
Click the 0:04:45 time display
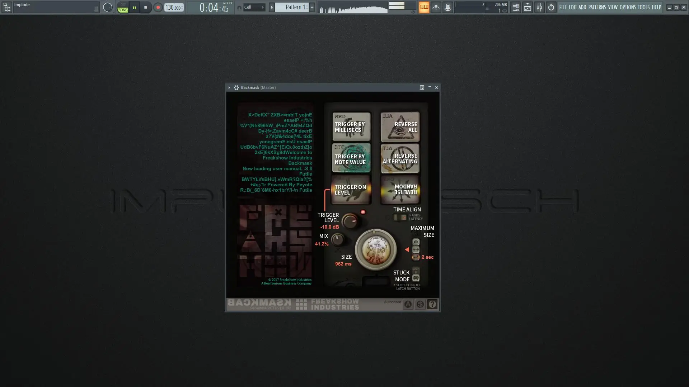214,8
